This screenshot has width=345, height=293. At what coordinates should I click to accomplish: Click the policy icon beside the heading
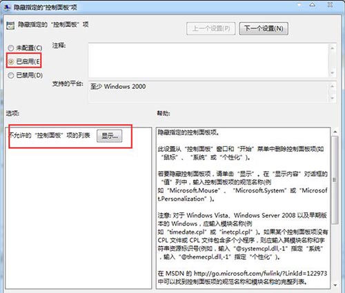(10, 26)
